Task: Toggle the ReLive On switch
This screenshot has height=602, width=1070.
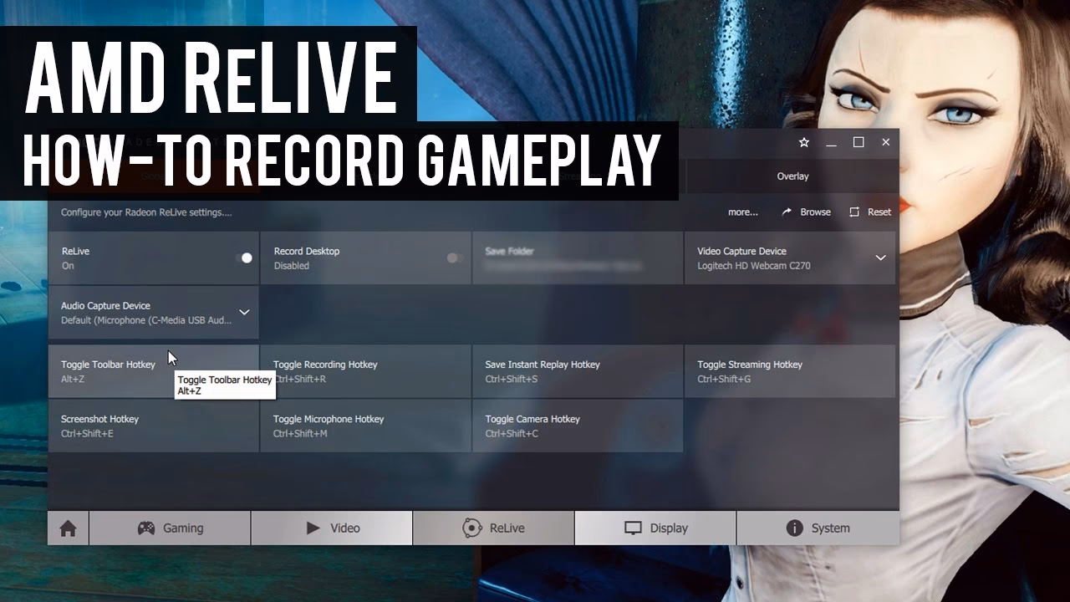Action: pos(243,258)
